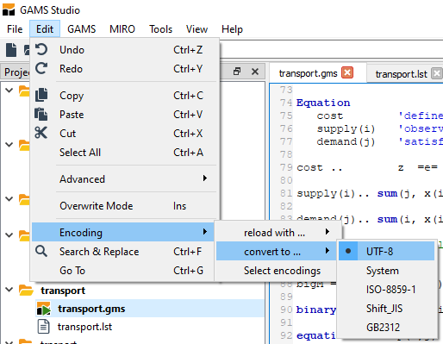This screenshot has height=344, width=443.
Task: Convert file to ISO-8859-1
Action: (386, 290)
